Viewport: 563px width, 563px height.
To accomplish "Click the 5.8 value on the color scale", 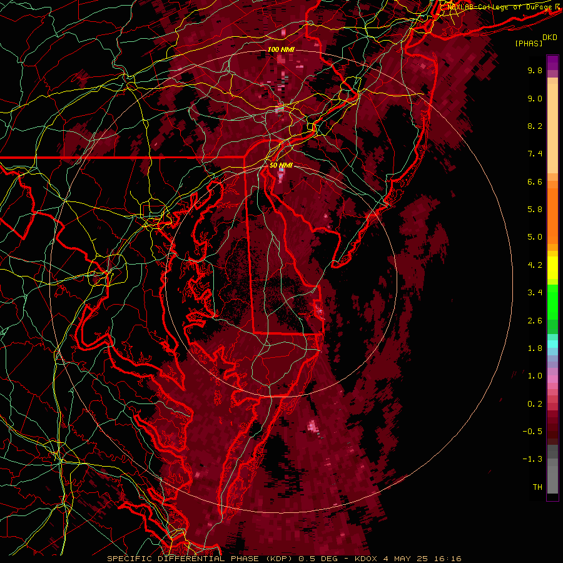I will point(535,210).
